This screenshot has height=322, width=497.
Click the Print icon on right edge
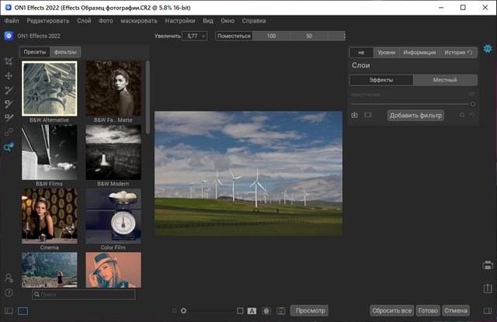coord(488,265)
